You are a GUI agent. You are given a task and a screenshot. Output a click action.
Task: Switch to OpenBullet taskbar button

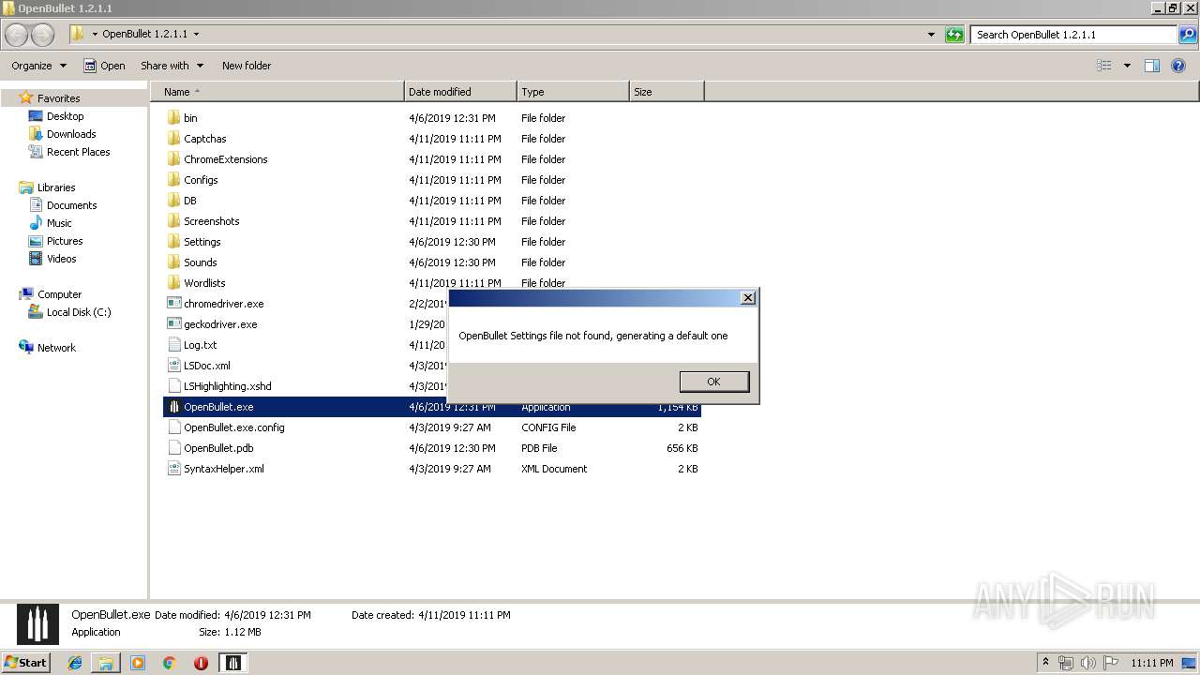pos(233,663)
